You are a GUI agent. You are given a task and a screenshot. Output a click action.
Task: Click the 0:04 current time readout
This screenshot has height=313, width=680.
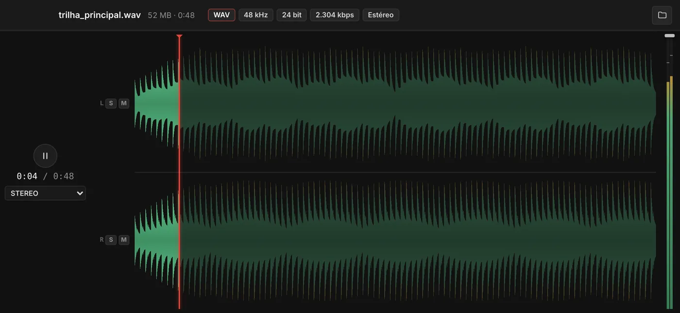(x=27, y=176)
